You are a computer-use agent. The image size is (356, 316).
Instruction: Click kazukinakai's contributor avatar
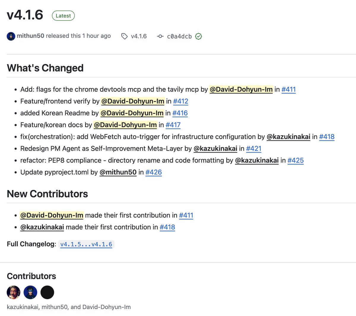tap(13, 292)
